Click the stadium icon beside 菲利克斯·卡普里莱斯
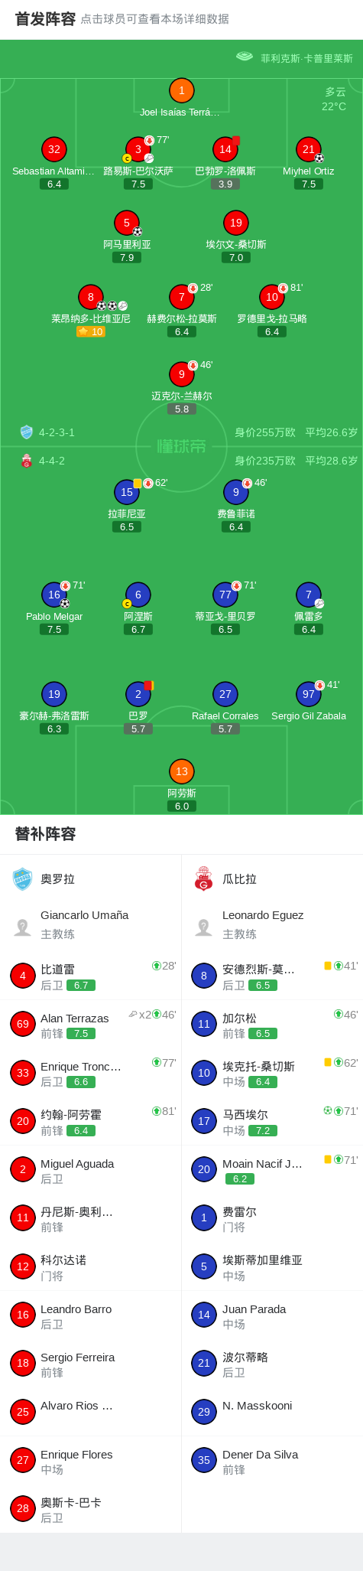This screenshot has height=1571, width=363. pos(245,57)
